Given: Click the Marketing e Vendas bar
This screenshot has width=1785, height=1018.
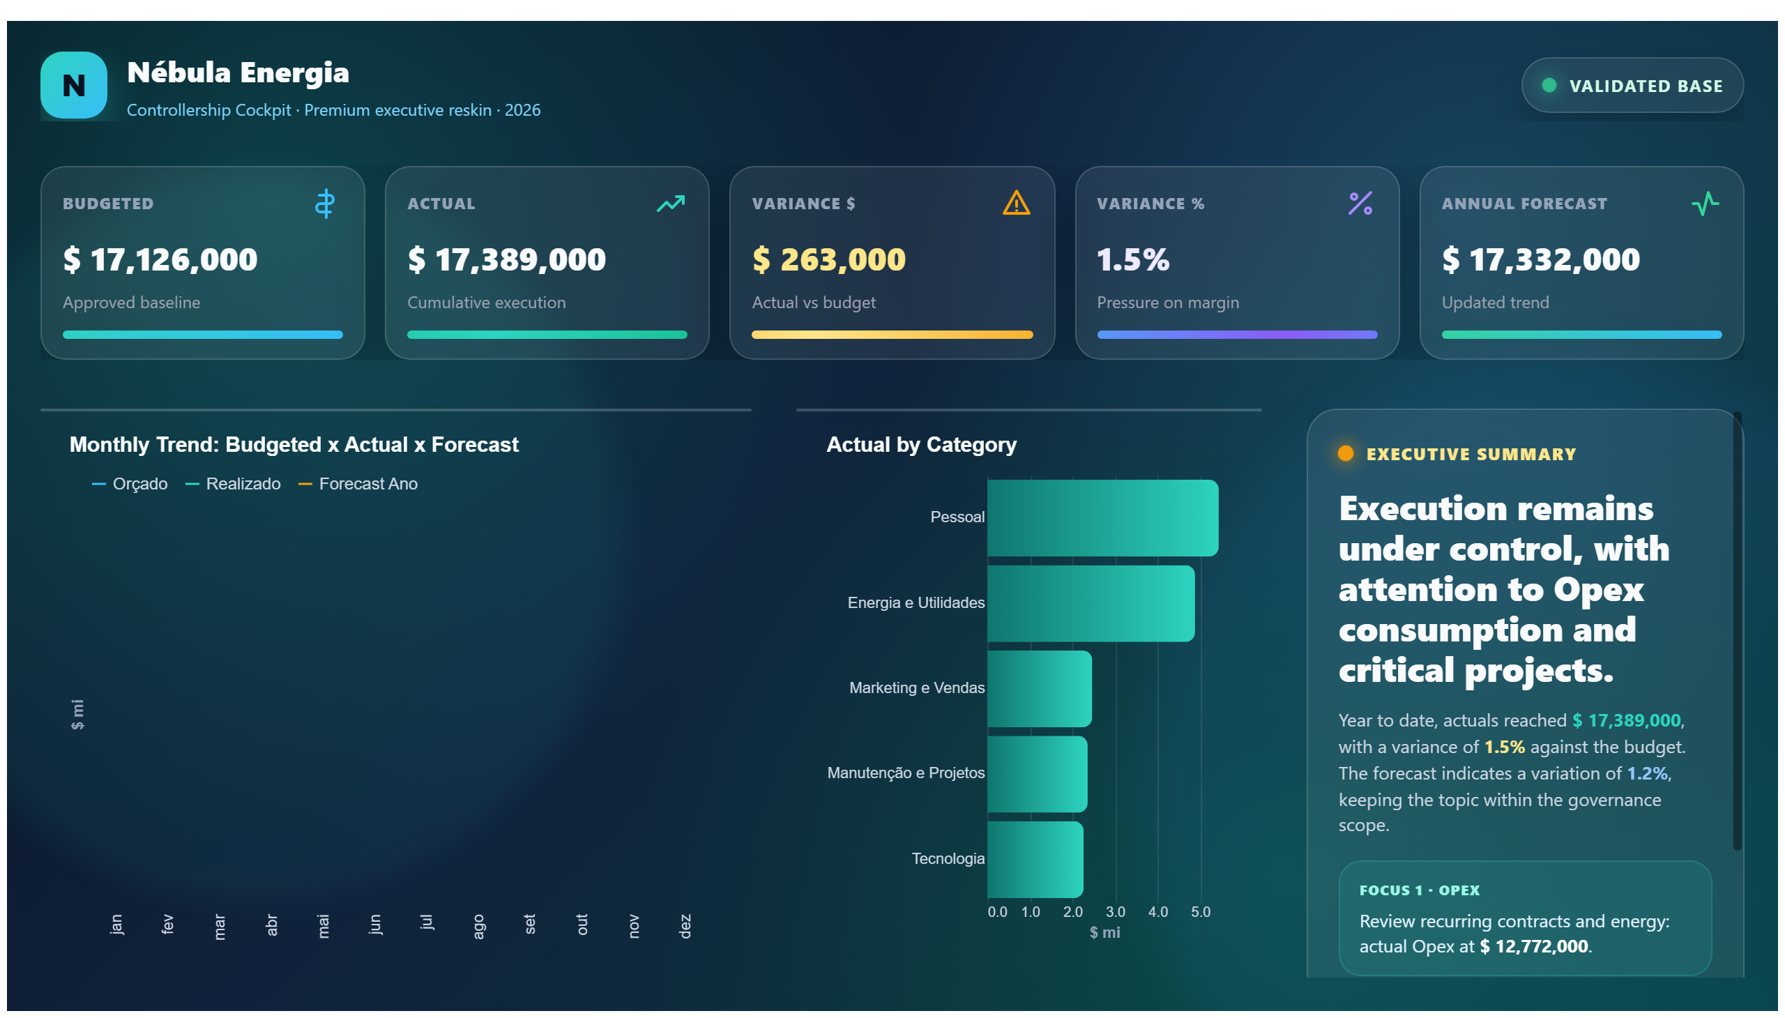Looking at the screenshot, I should [1039, 689].
